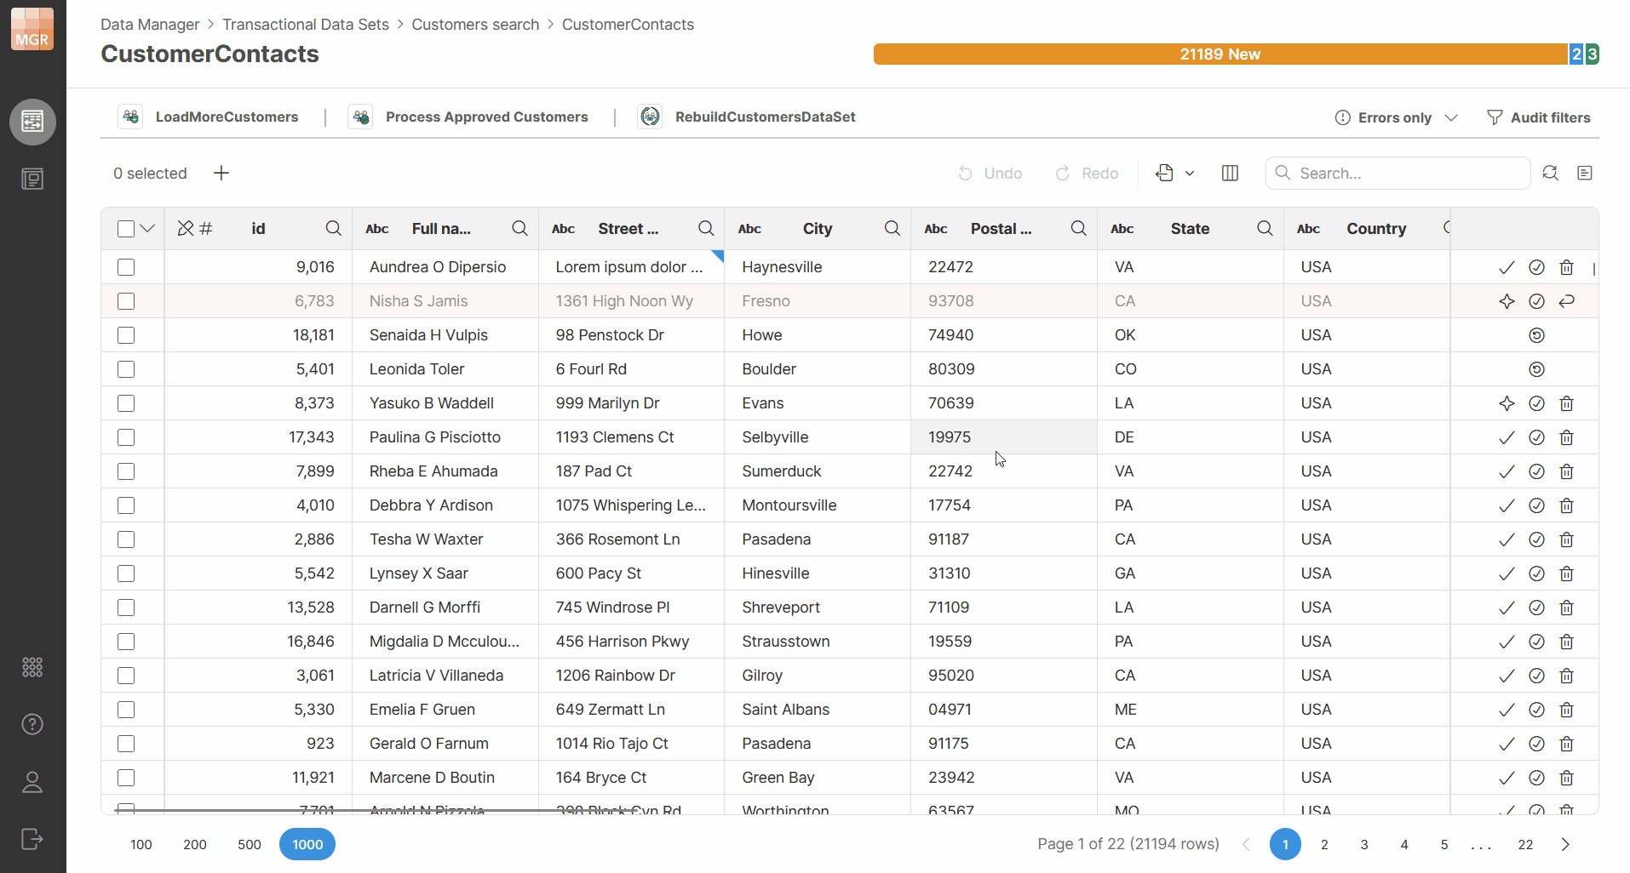
Task: Click the export icon in toolbar
Action: [x=1164, y=173]
